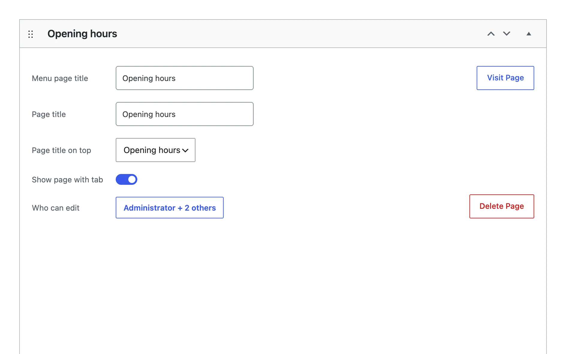Move the Opening hours panel down
Viewport: 566px width, 354px height.
point(507,34)
